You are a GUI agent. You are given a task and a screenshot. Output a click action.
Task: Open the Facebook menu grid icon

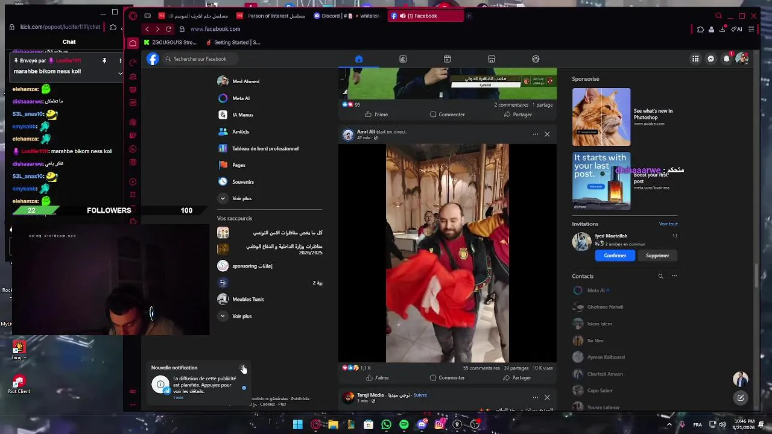695,59
